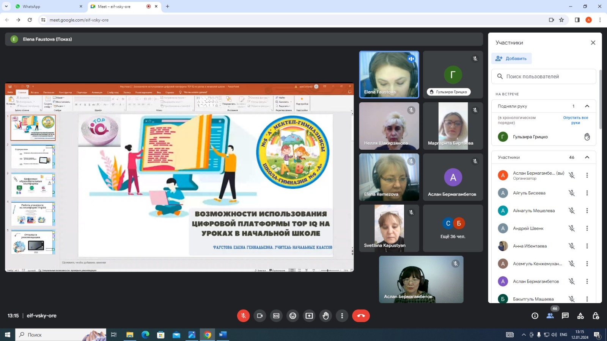Open more options for Асемгуль Кенжемухан
The height and width of the screenshot is (341, 607).
(x=587, y=264)
